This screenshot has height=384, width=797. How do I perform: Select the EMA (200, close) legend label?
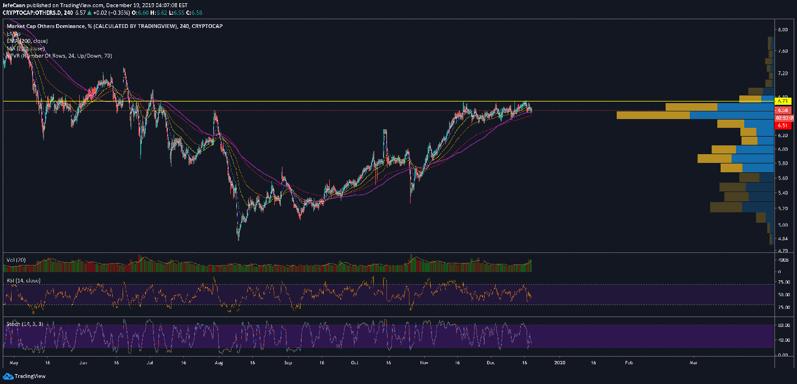[27, 41]
